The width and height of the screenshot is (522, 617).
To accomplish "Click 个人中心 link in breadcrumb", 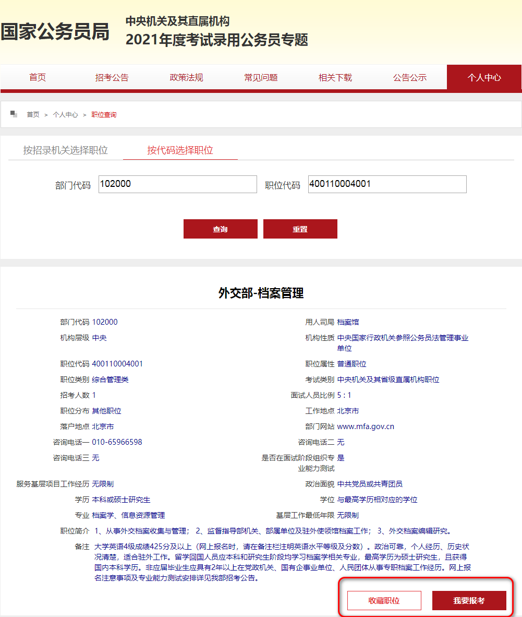I will coord(65,115).
